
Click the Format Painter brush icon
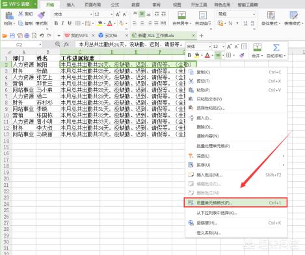[x=41, y=15]
